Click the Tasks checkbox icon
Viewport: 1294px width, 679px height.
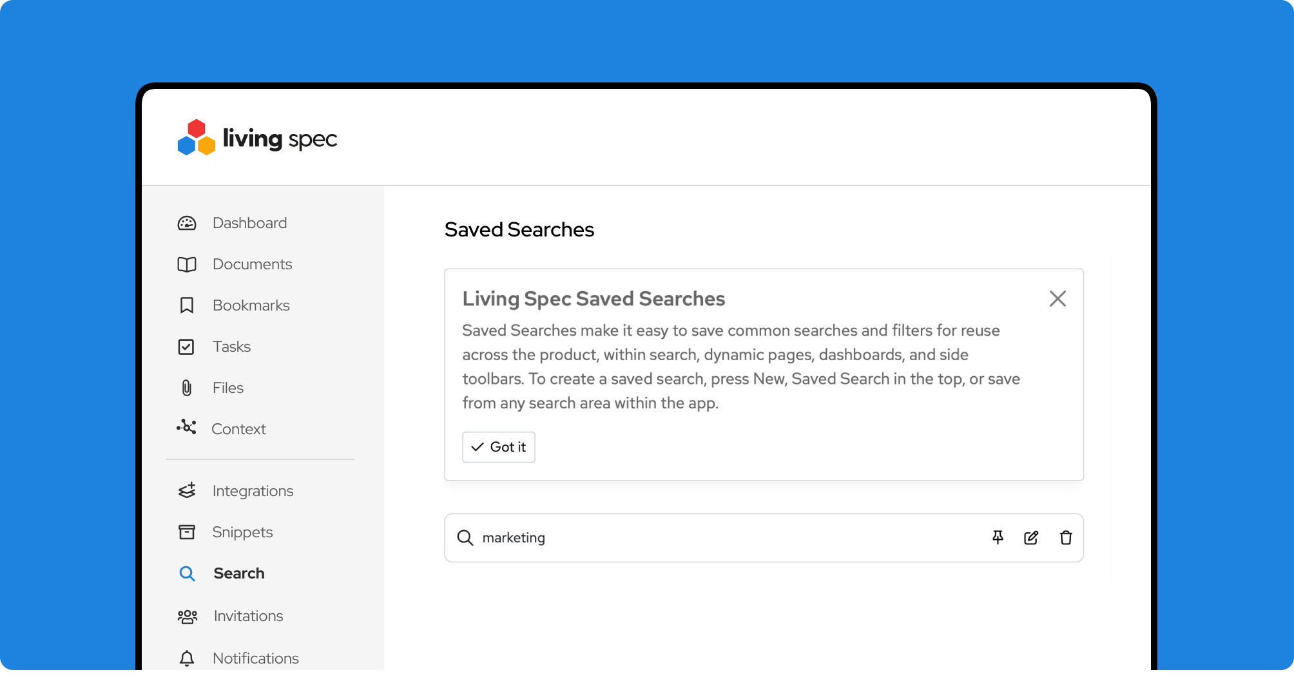pyautogui.click(x=186, y=347)
